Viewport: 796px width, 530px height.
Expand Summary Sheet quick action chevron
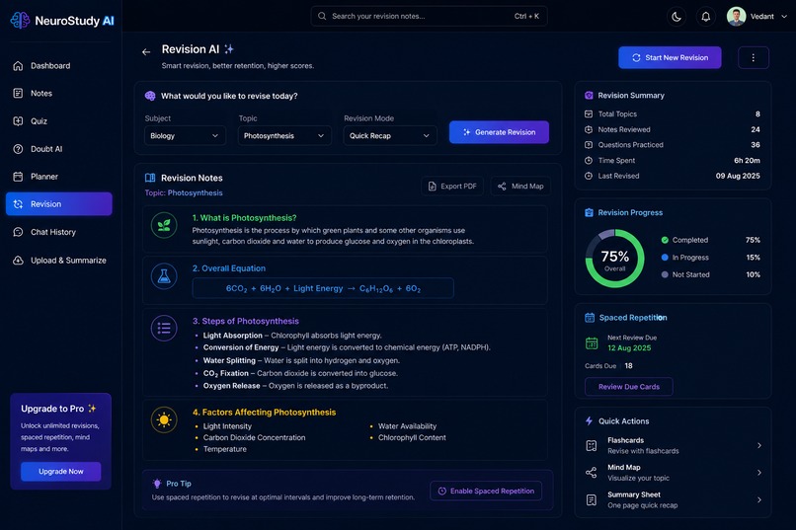pyautogui.click(x=759, y=499)
